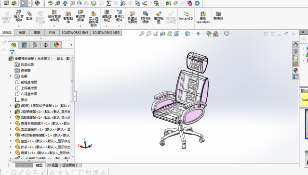This screenshot has height=175, width=308.
Task: Select the Mate (配合) paperclip tool
Action: 29,16
